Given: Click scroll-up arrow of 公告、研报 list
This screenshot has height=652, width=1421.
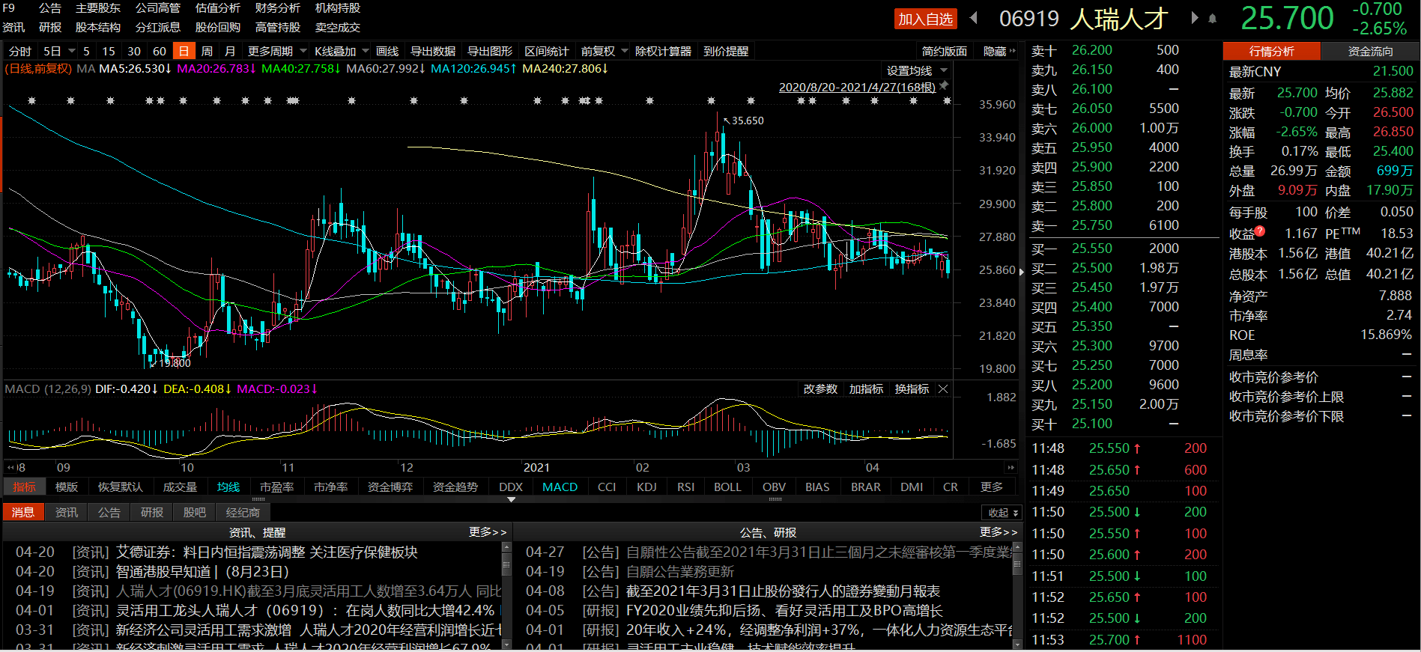Looking at the screenshot, I should (x=1016, y=547).
